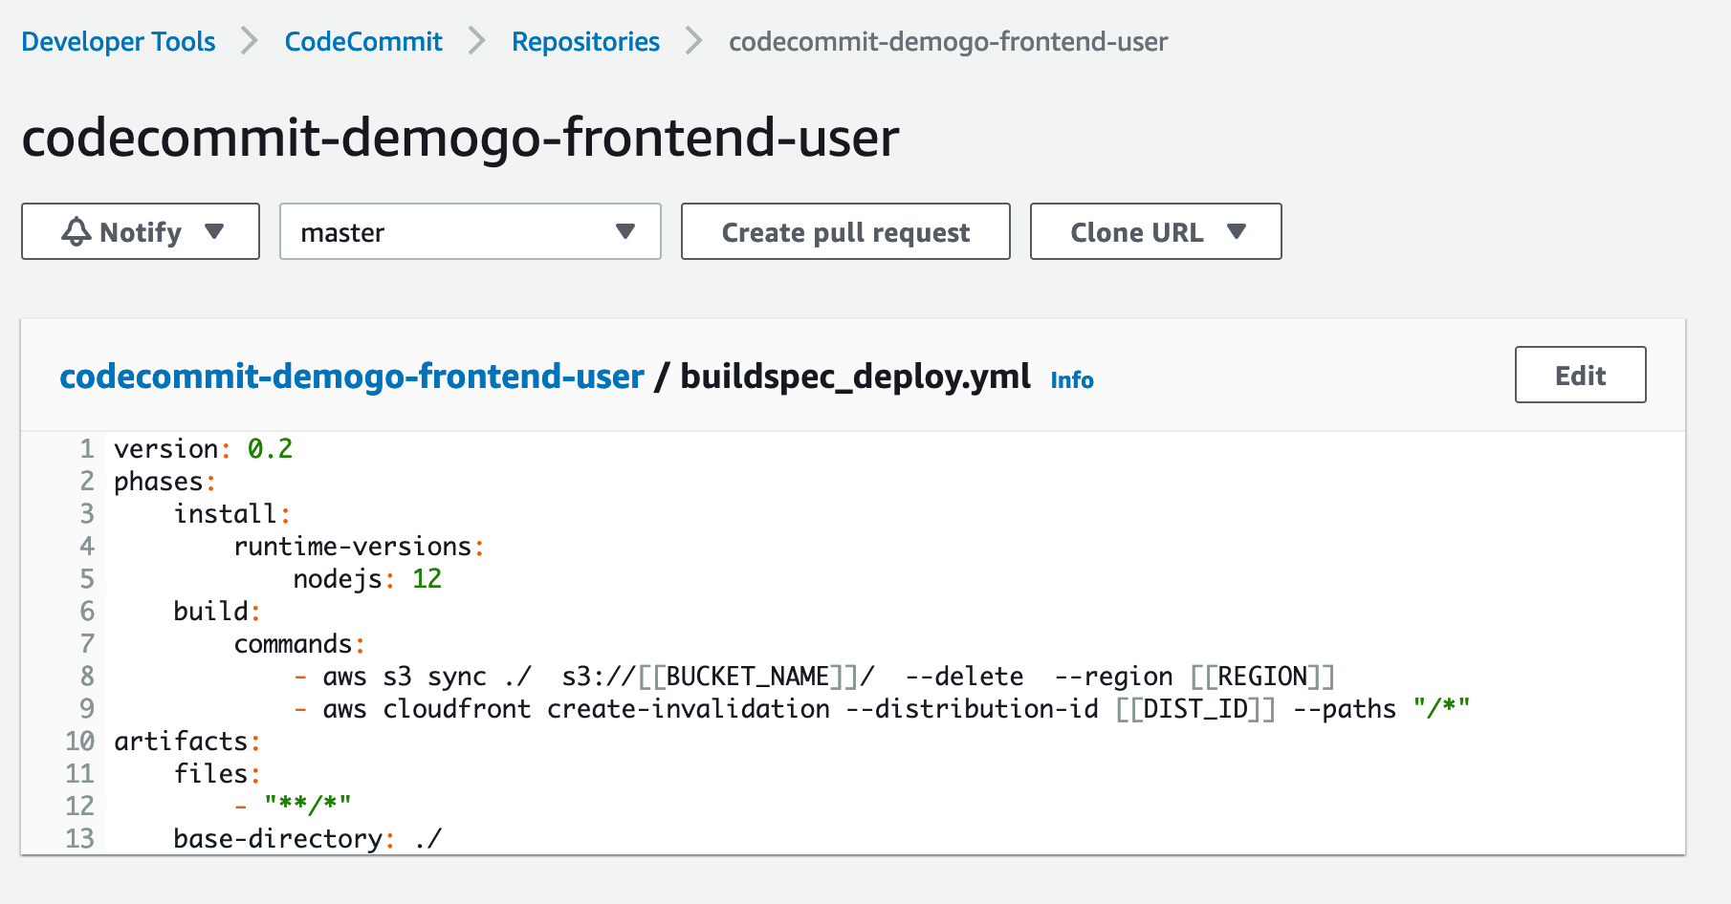This screenshot has width=1731, height=904.
Task: Click the 'install:' code line
Action: [x=232, y=513]
